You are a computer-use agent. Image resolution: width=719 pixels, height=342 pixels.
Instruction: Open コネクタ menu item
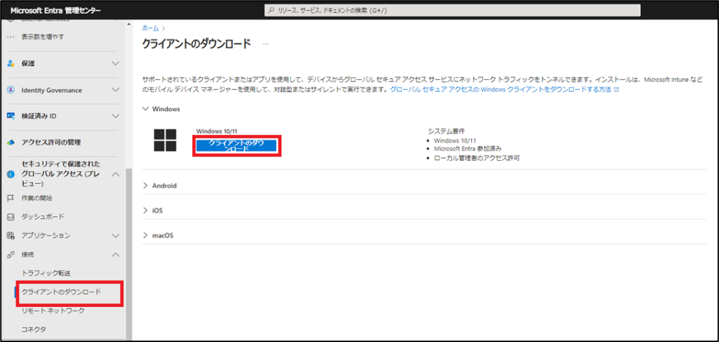tap(34, 329)
